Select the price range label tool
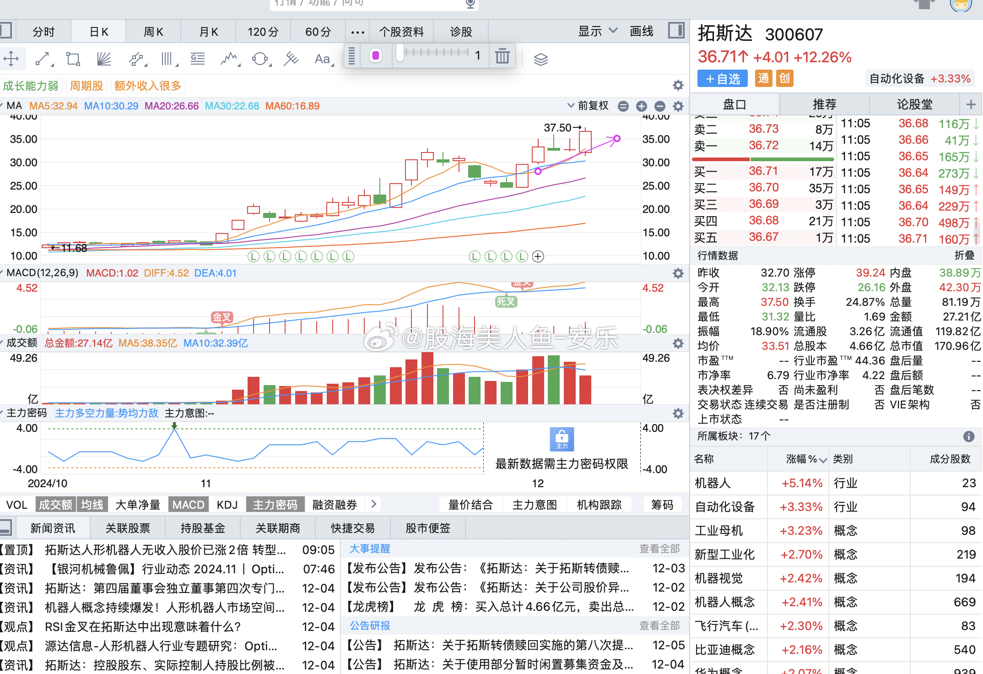The height and width of the screenshot is (674, 983). point(198,59)
